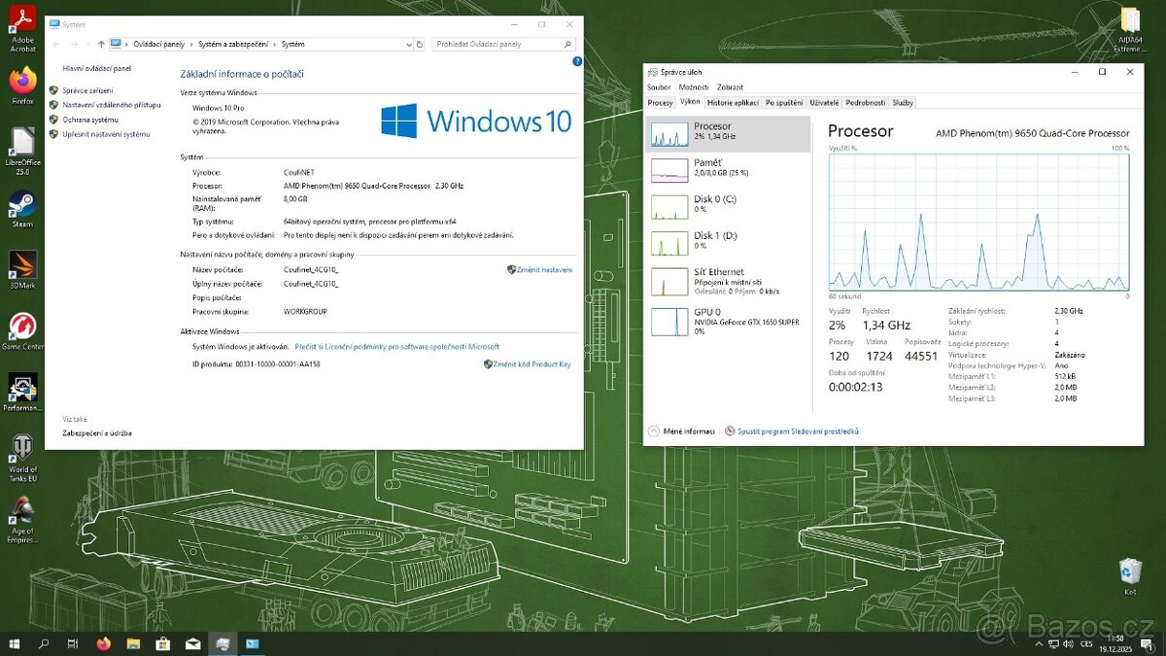Click the blue help question mark icon
The image size is (1166, 656).
577,61
